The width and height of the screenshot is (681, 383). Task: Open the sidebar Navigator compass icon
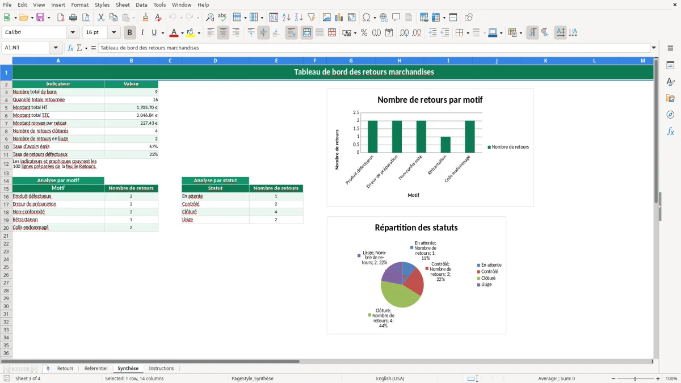670,115
